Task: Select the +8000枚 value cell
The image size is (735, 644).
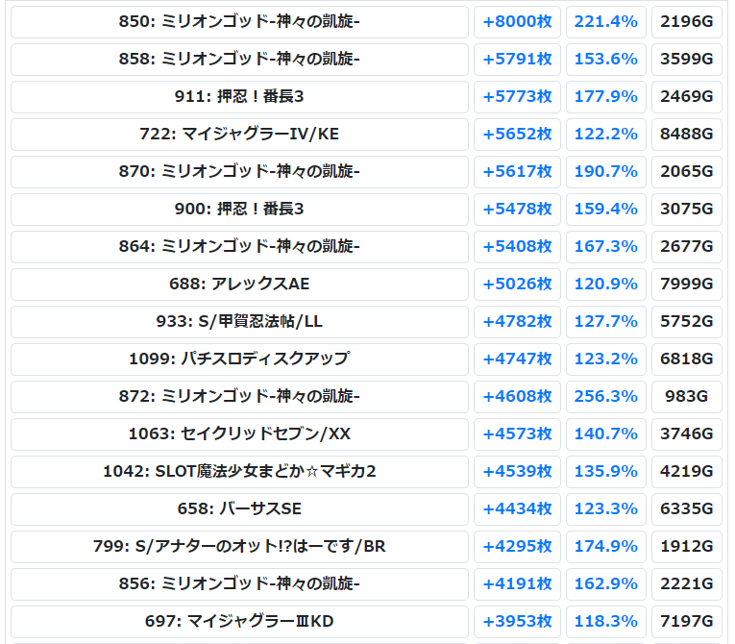Action: tap(517, 22)
